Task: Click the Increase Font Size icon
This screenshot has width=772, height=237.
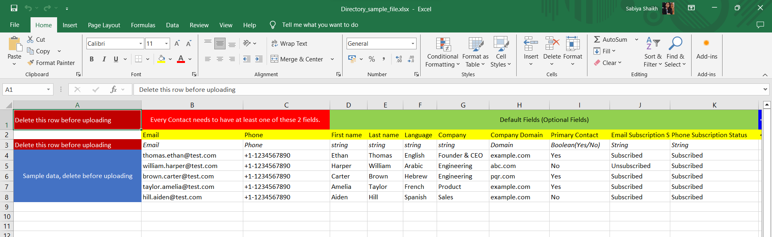Action: (x=177, y=43)
